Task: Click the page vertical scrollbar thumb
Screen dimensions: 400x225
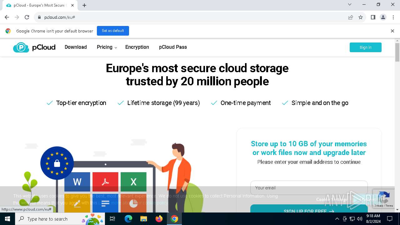Action: [397, 52]
